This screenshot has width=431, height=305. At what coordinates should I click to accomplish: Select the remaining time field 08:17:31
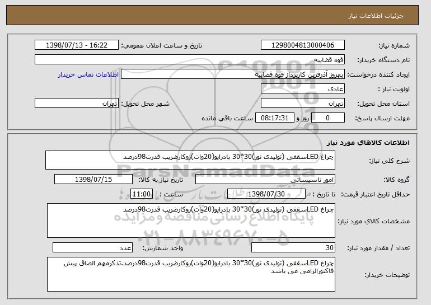pos(275,118)
